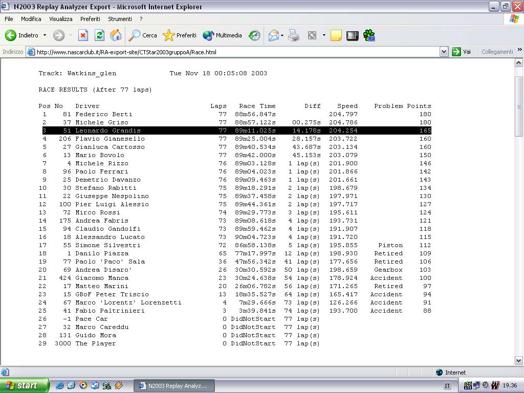Click driver name Federico Berti
Viewport: 524px width, 393px height.
click(103, 114)
